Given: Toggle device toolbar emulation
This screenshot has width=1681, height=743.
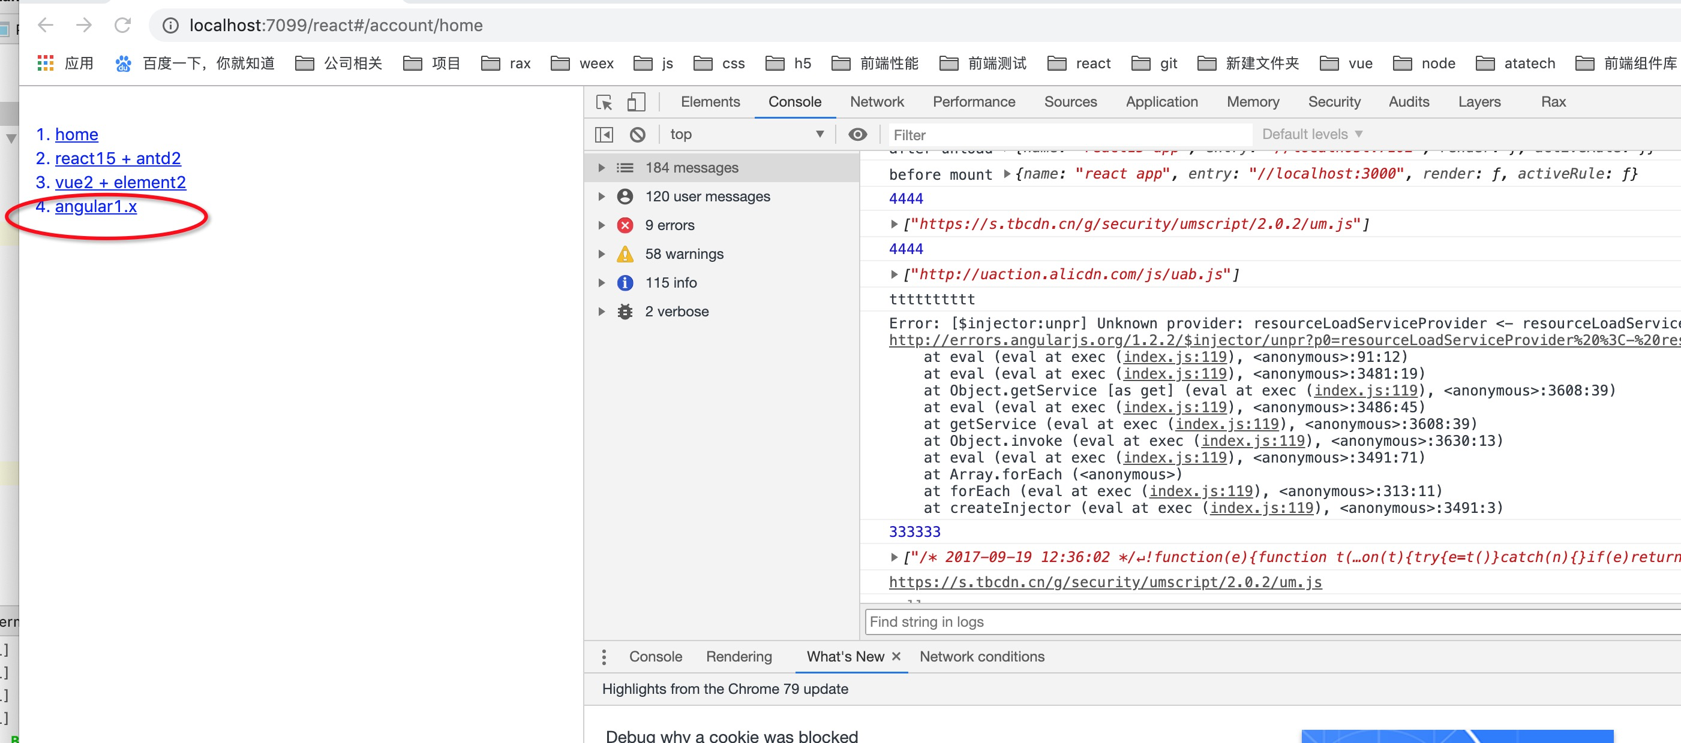Looking at the screenshot, I should [x=637, y=102].
